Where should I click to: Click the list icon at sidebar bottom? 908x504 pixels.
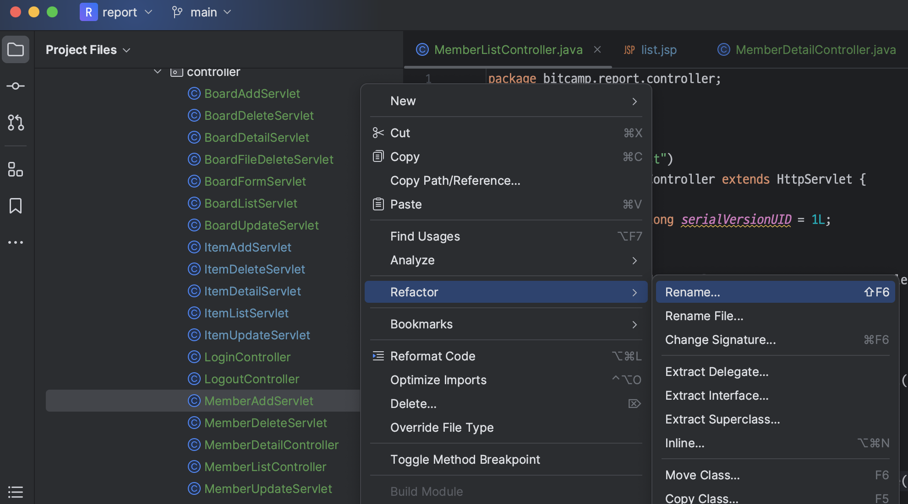coord(16,492)
